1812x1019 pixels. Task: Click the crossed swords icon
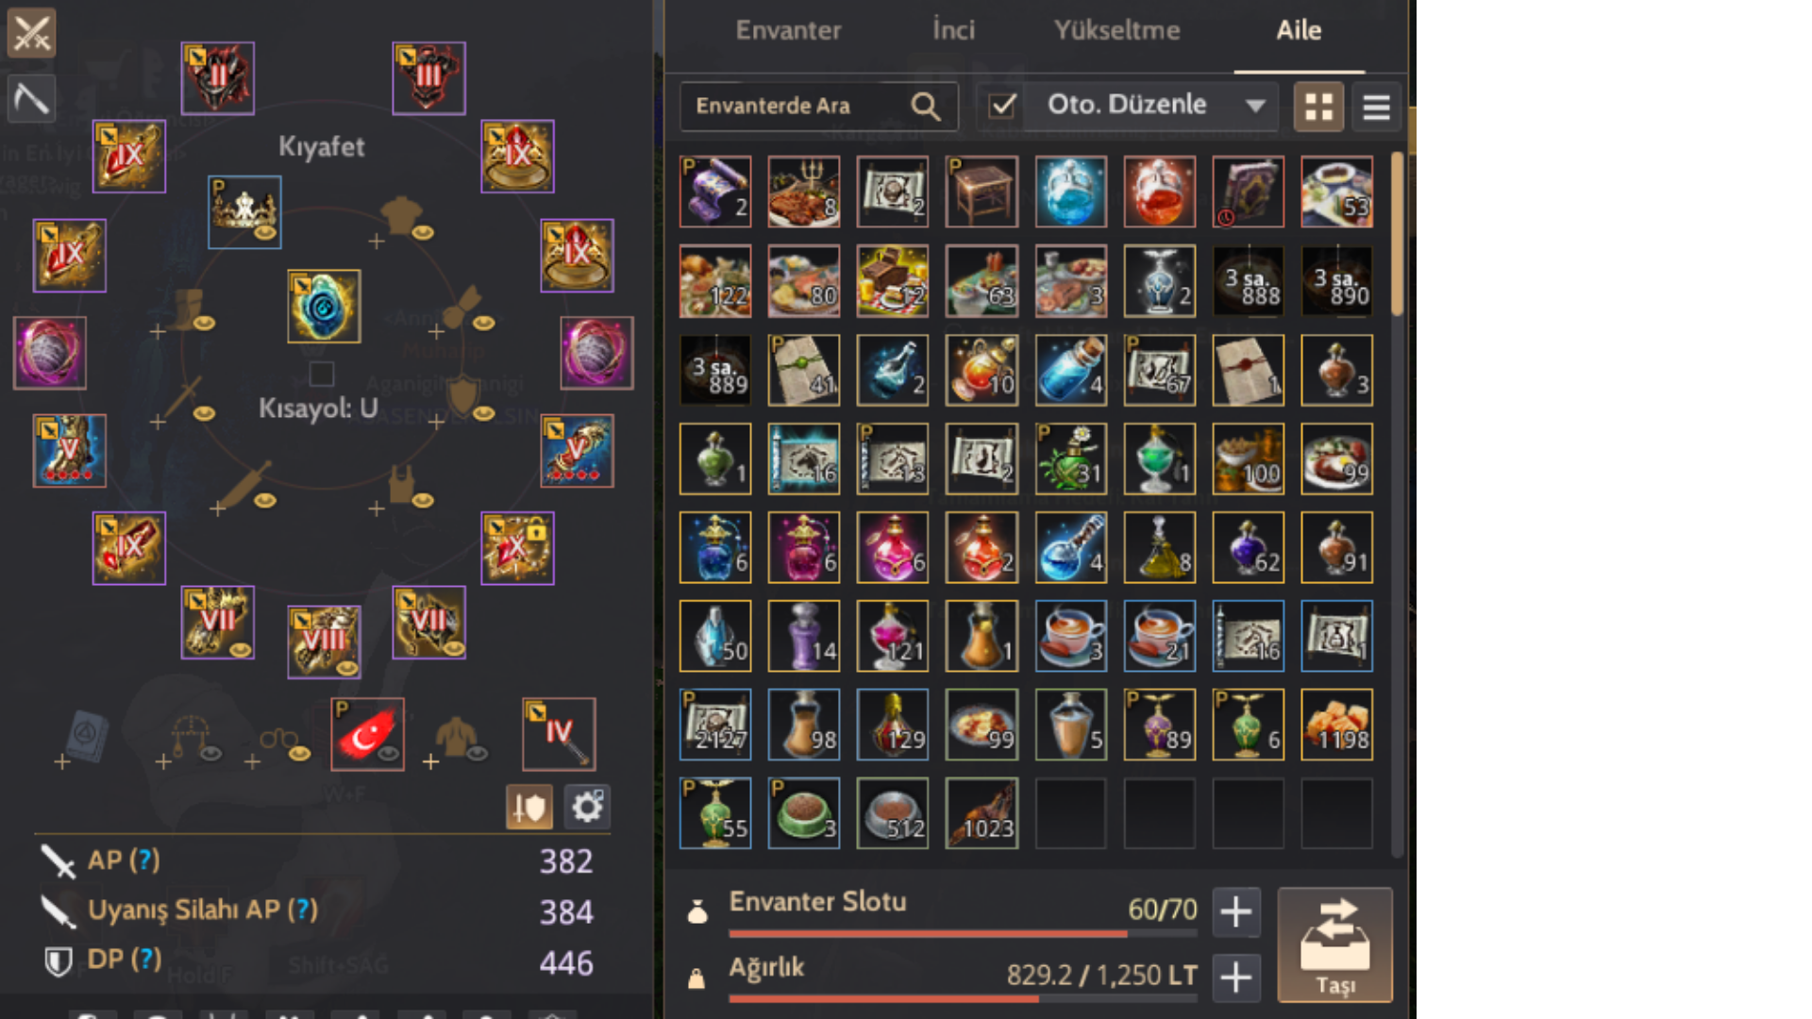[31, 33]
